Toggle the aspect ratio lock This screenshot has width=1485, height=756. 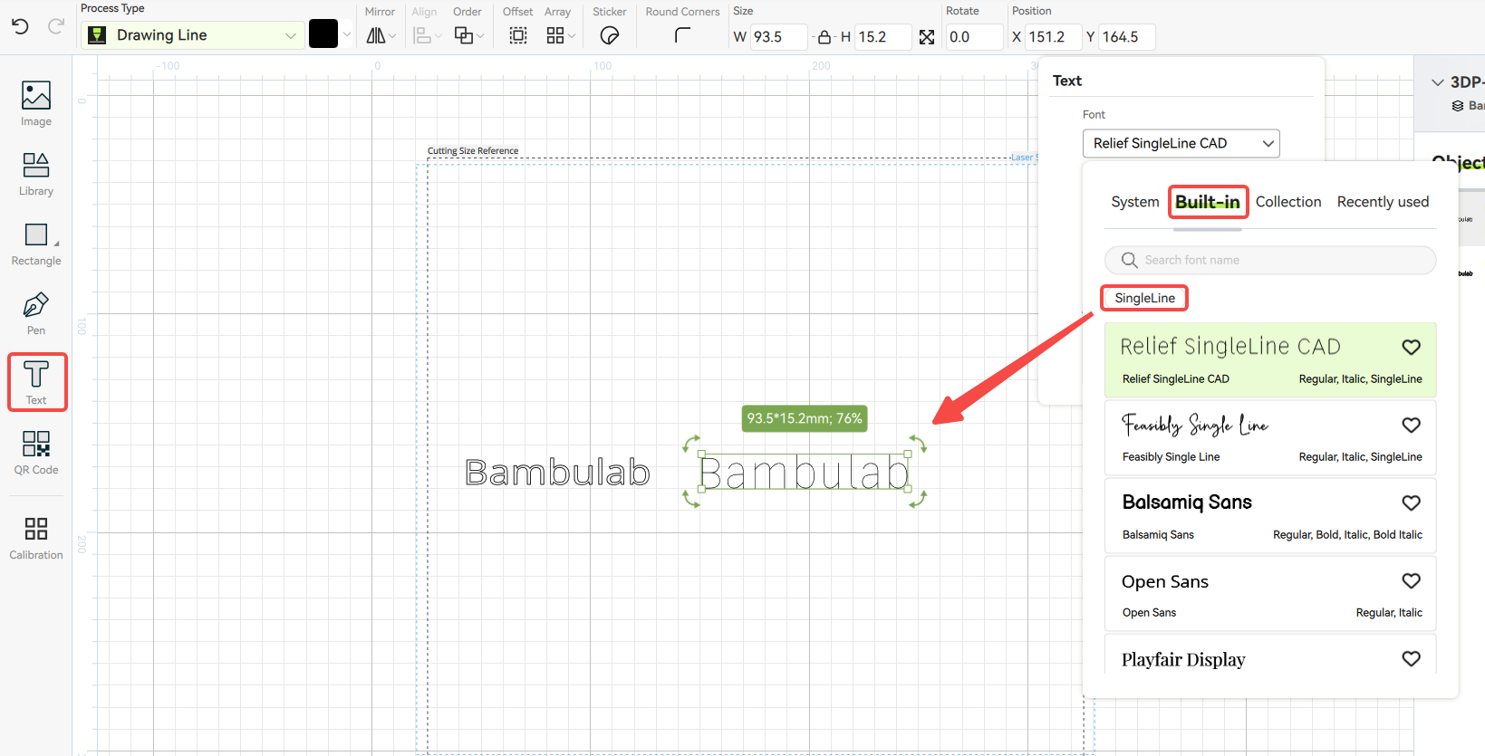(x=824, y=37)
